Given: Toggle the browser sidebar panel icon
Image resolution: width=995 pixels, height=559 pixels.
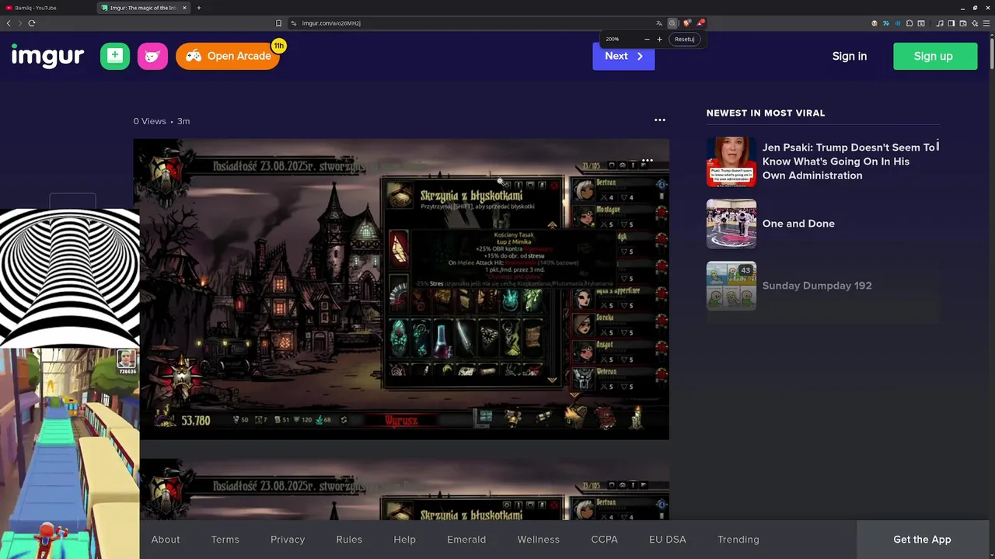Looking at the screenshot, I should [x=951, y=23].
